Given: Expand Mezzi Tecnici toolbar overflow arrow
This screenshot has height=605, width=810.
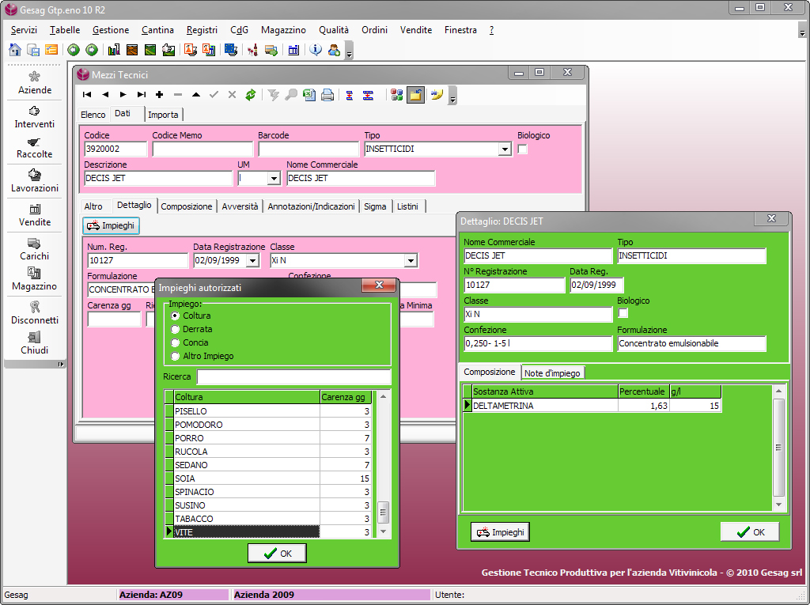Looking at the screenshot, I should [452, 97].
